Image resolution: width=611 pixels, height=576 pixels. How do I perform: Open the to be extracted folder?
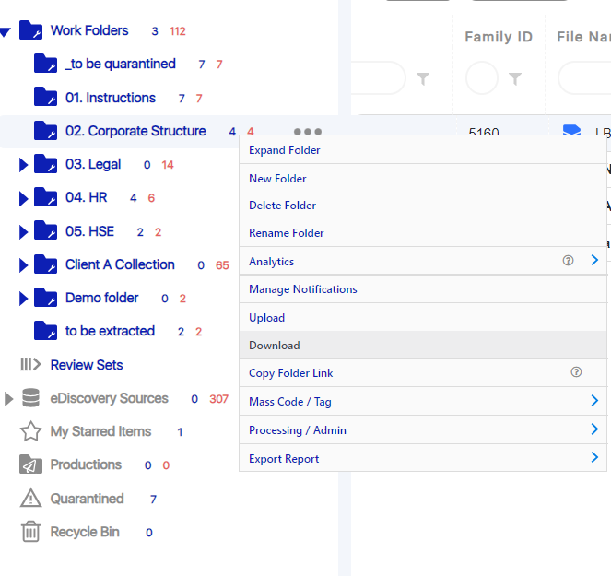[x=110, y=331]
